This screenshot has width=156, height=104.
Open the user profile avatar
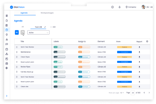[143, 7]
